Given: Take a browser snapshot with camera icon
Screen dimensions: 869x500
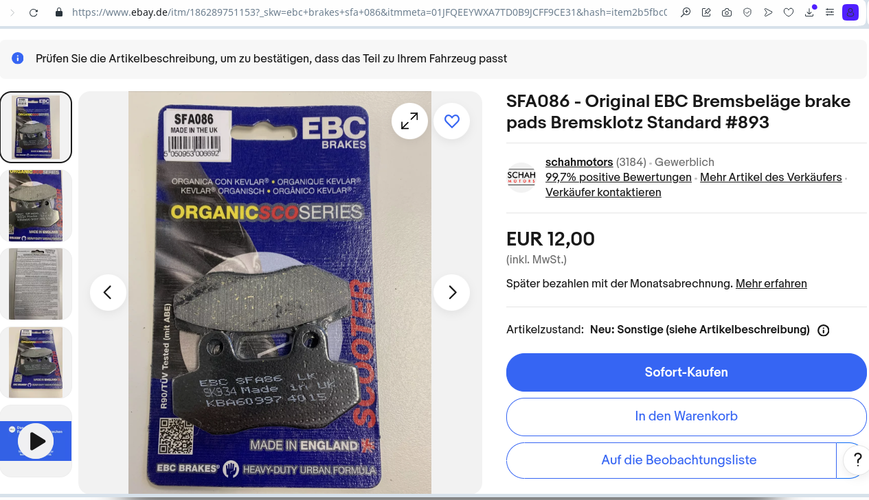Looking at the screenshot, I should 727,12.
